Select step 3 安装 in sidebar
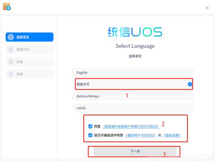This screenshot has height=161, width=215. tap(30, 62)
